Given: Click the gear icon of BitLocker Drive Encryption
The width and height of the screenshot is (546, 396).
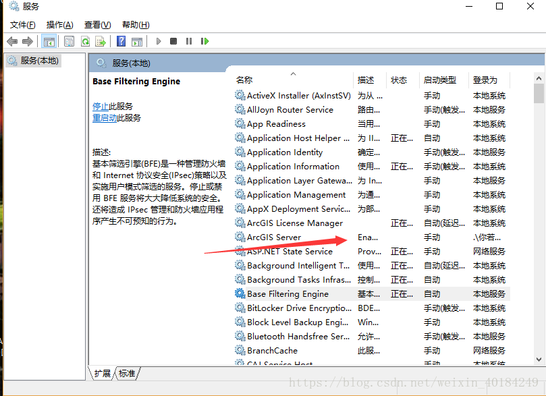Looking at the screenshot, I should (x=240, y=308).
